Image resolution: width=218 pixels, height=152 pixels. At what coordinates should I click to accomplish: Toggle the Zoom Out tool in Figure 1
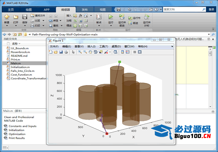coord(85,52)
